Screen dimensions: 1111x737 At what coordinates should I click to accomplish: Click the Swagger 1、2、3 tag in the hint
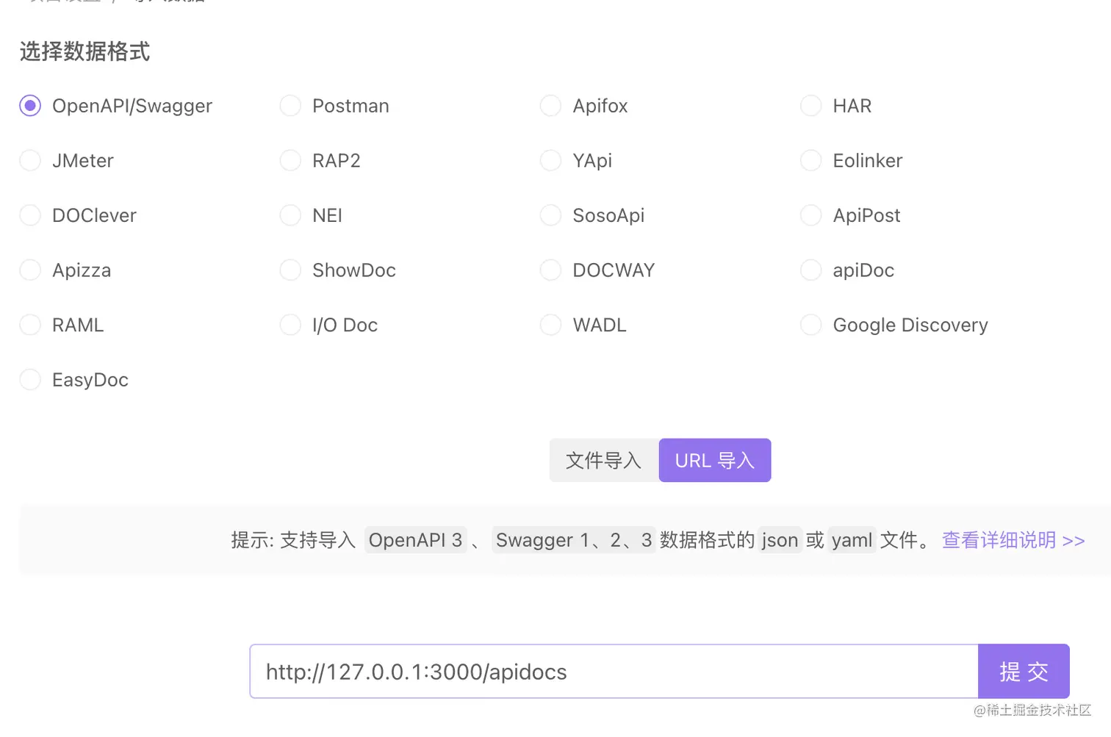[x=574, y=540]
